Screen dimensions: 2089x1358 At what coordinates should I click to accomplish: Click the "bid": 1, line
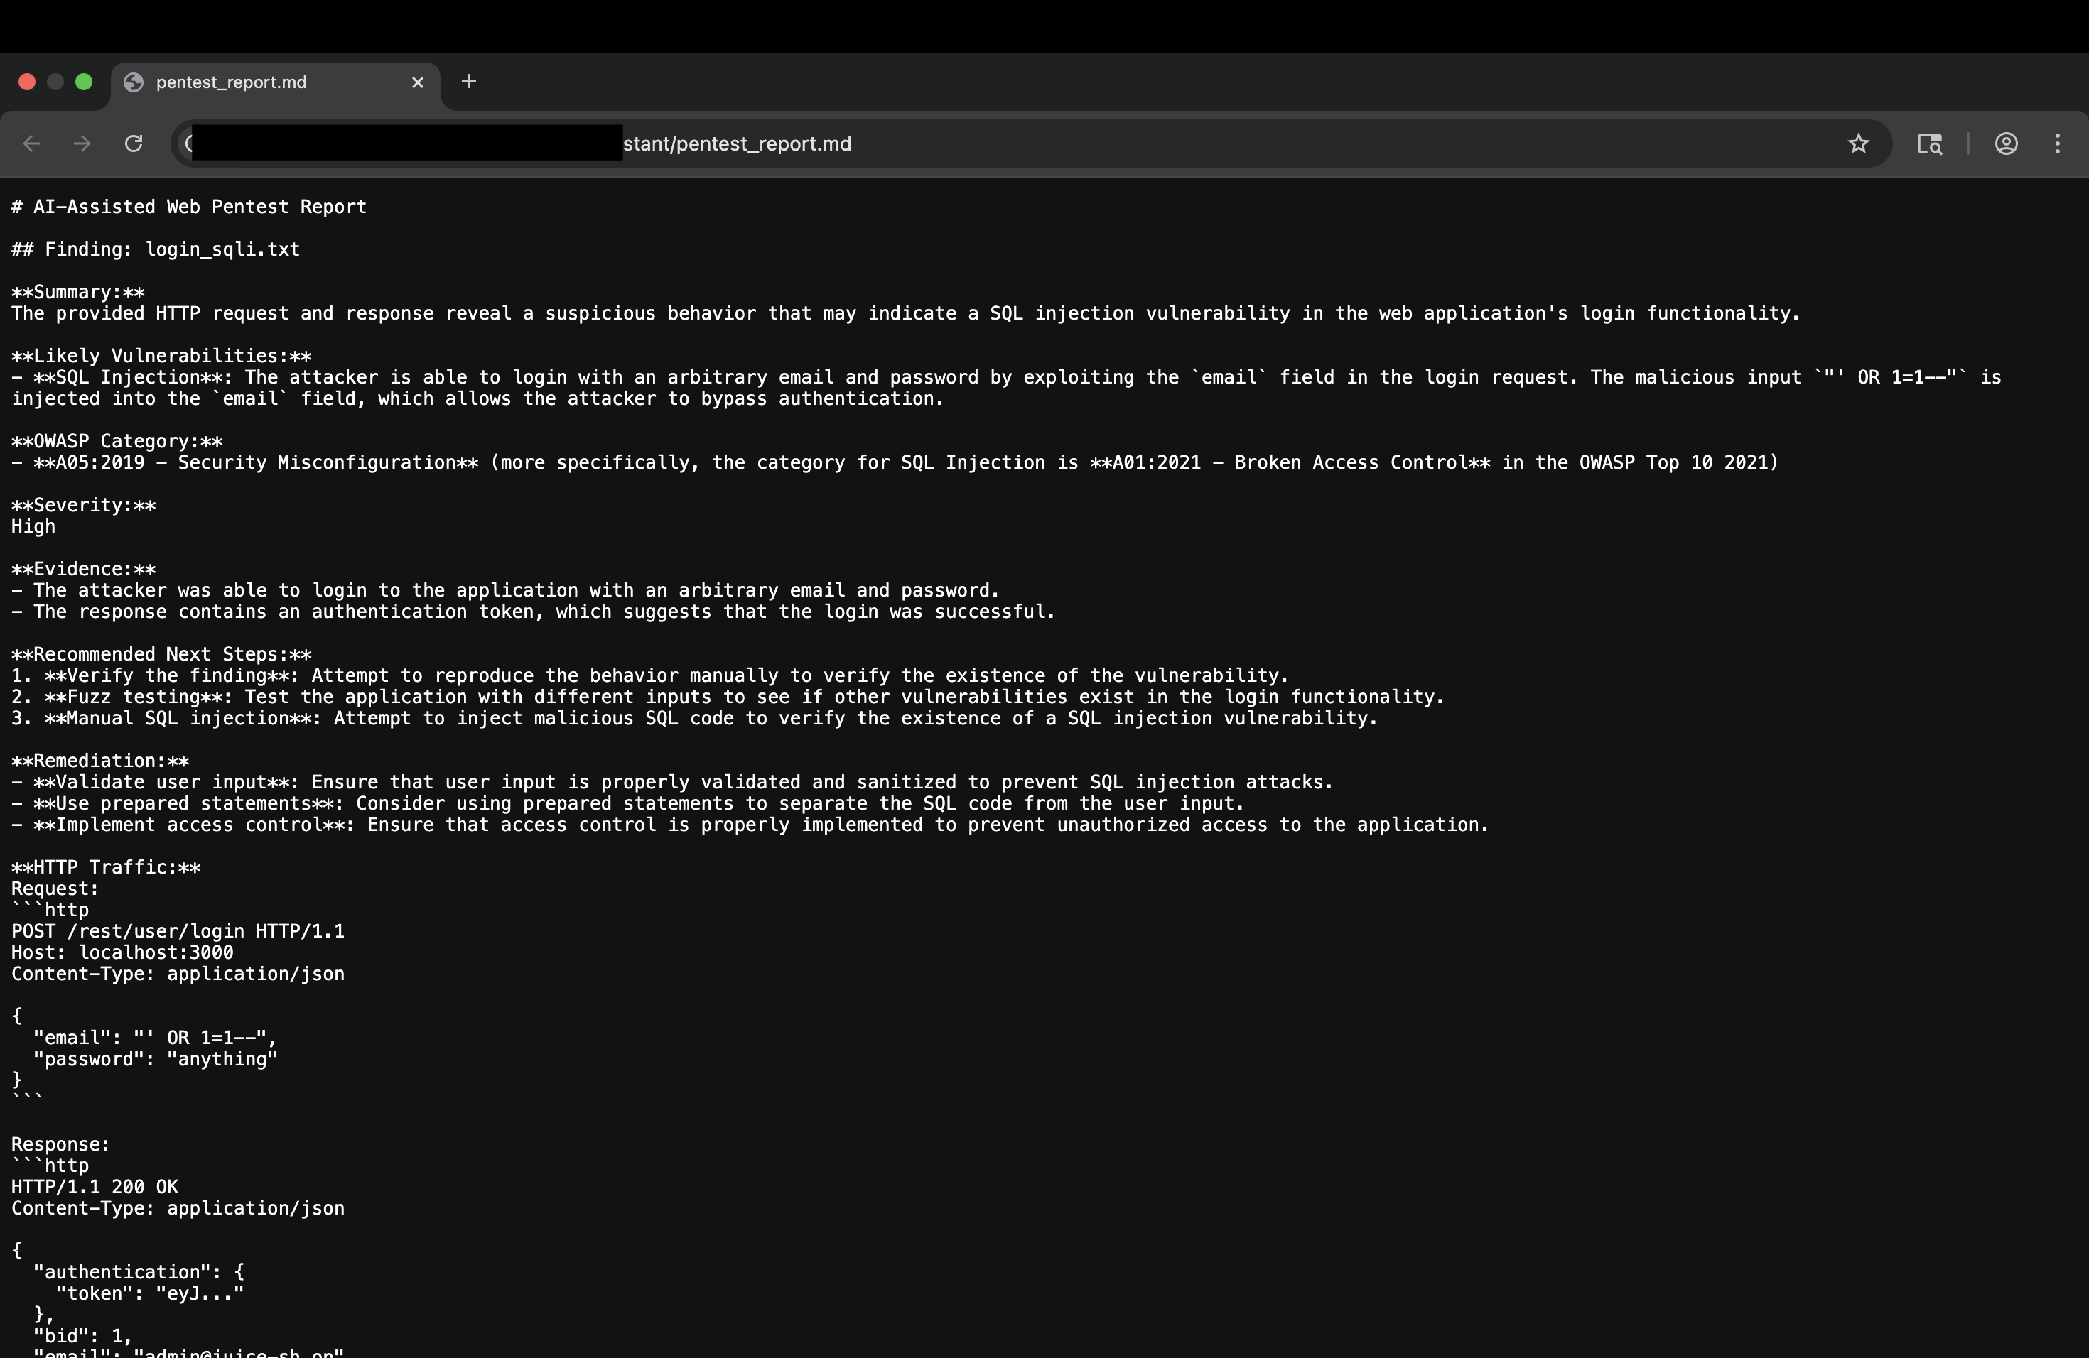coord(82,1336)
